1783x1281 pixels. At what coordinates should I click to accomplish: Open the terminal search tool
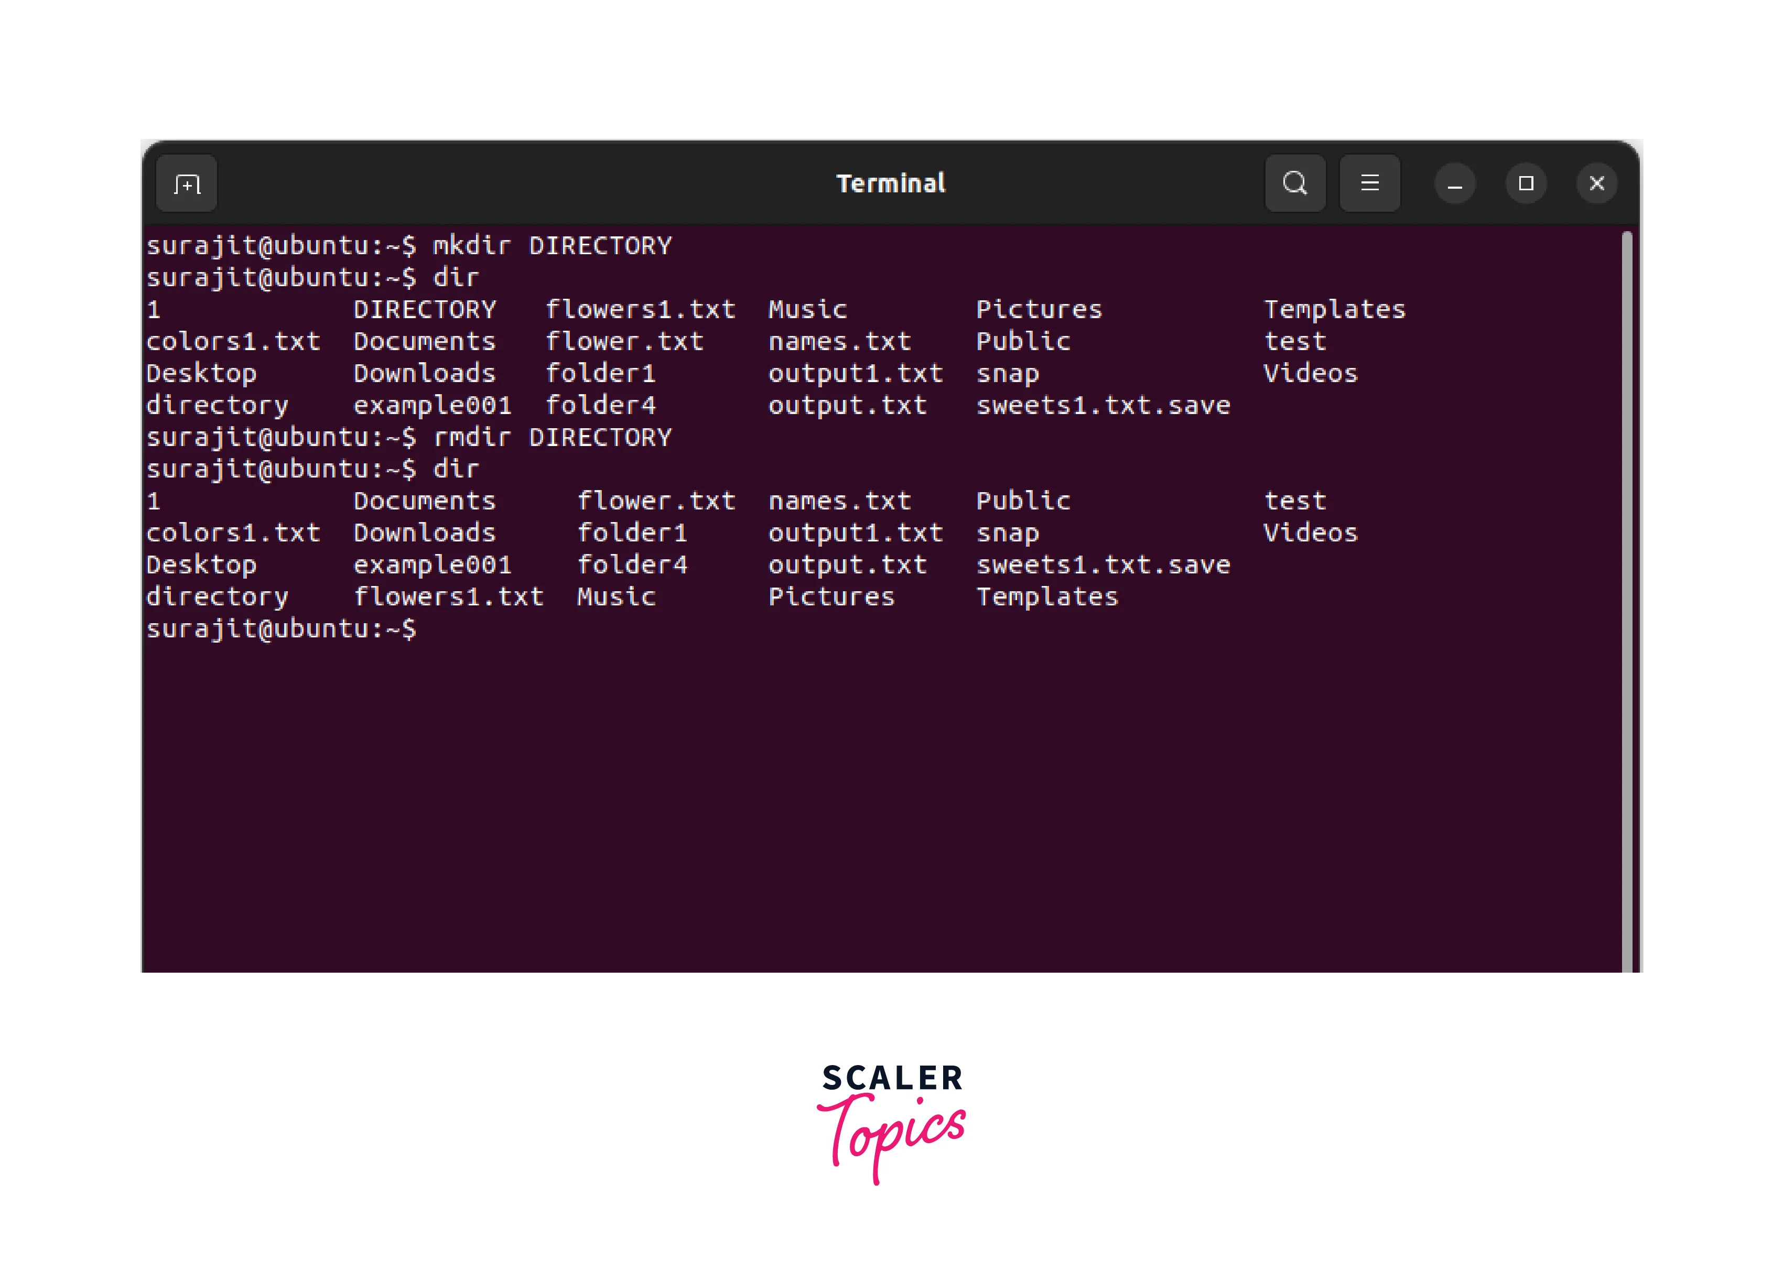point(1294,184)
